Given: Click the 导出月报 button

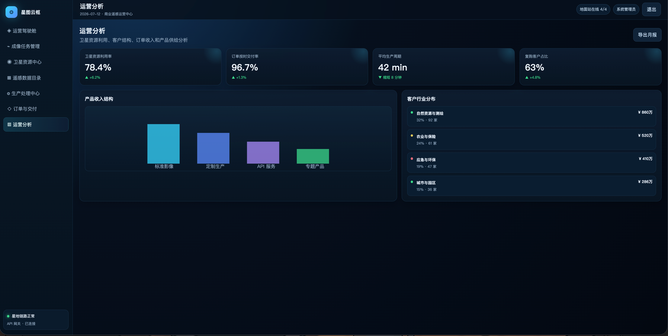Looking at the screenshot, I should (x=647, y=35).
